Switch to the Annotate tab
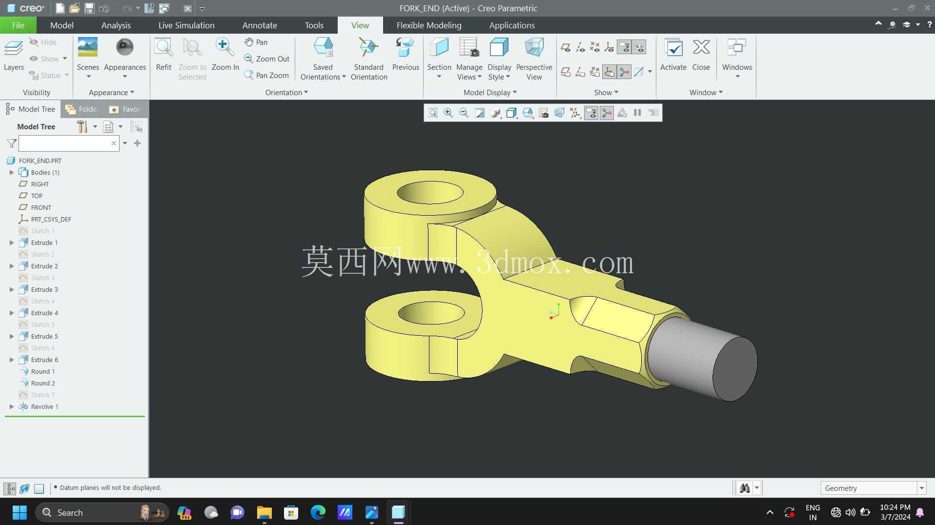935x525 pixels. (260, 25)
